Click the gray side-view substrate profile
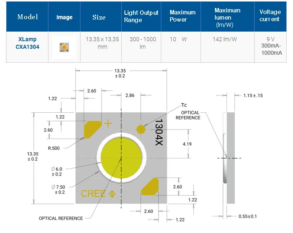Viewport: 293px width, 233px height. (x=231, y=158)
